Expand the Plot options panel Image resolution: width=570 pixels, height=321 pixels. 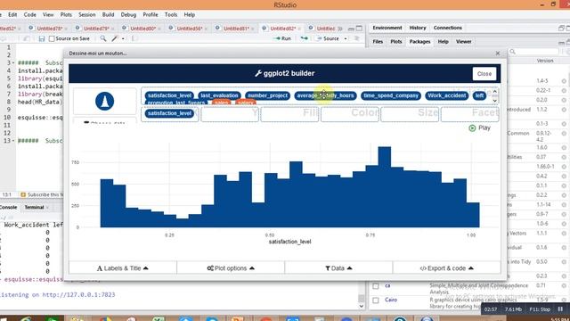tap(231, 268)
